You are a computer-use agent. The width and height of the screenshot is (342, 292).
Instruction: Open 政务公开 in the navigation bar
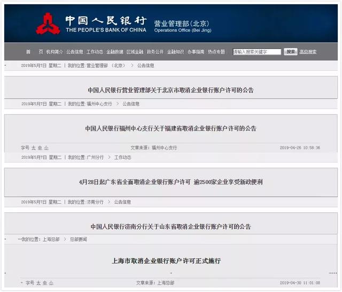tap(155, 52)
